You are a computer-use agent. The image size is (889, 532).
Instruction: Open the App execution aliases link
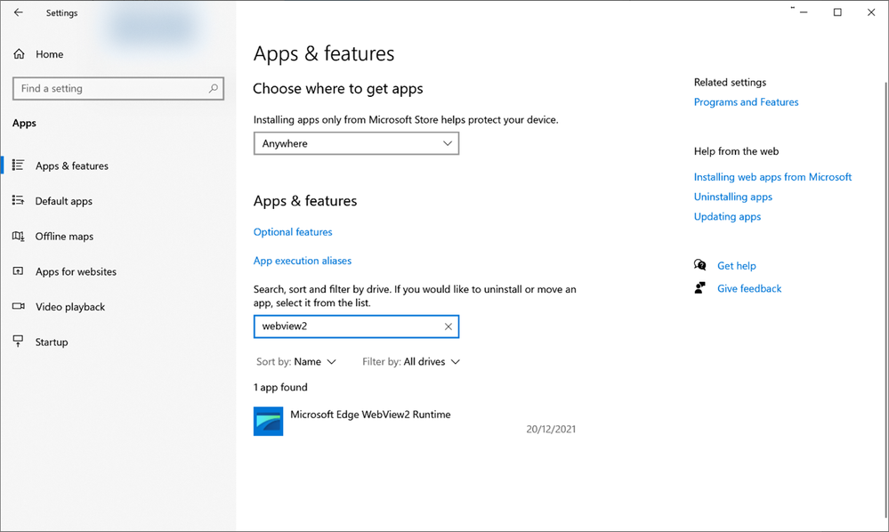[303, 261]
